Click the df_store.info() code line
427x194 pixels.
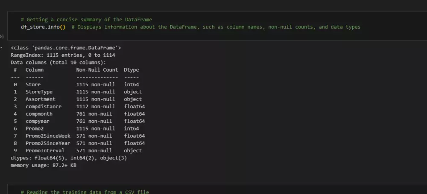coord(43,27)
